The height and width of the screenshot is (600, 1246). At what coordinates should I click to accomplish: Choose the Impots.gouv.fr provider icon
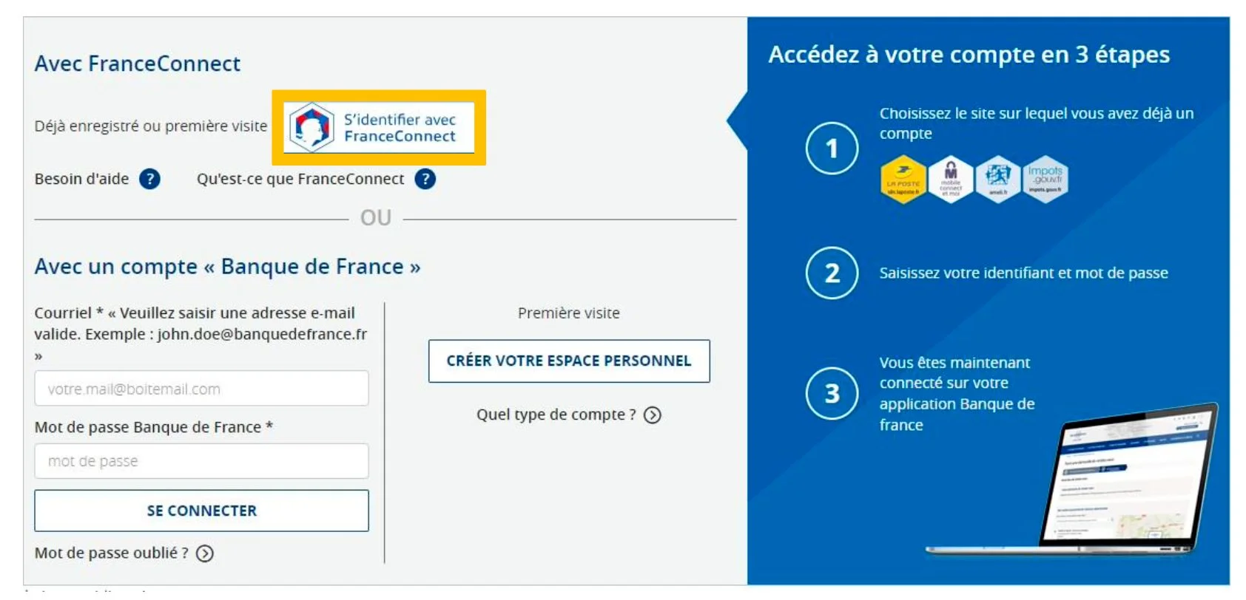[1045, 177]
